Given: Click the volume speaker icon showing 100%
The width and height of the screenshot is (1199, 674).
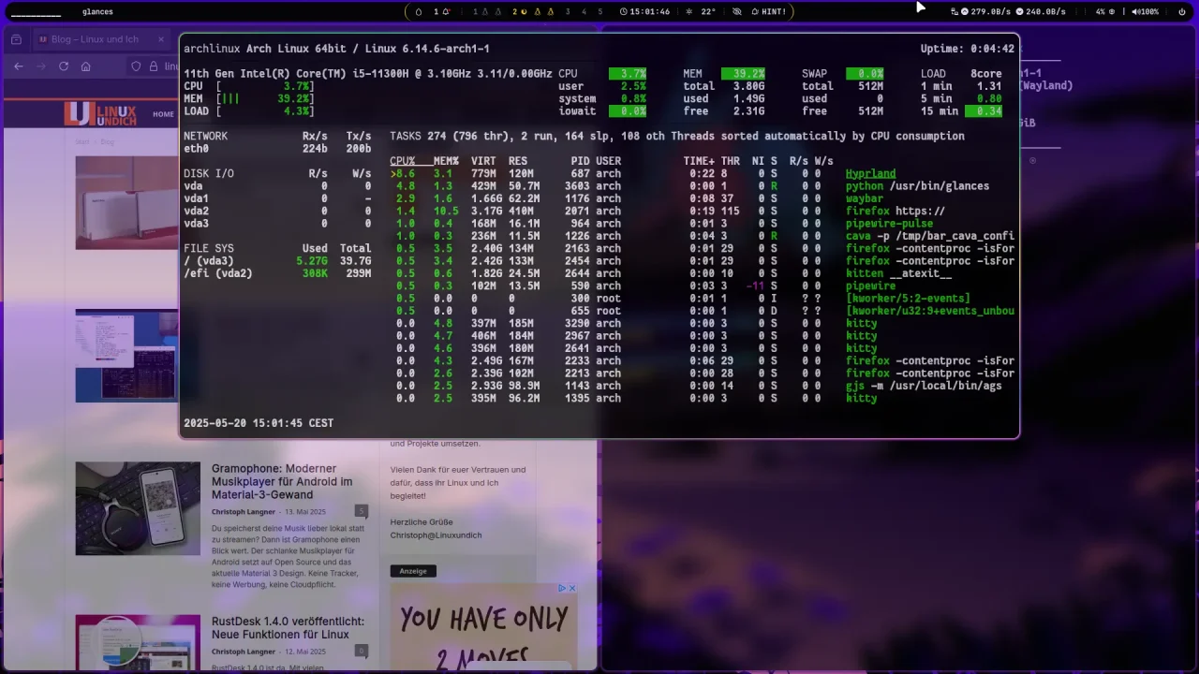Looking at the screenshot, I should (1135, 11).
